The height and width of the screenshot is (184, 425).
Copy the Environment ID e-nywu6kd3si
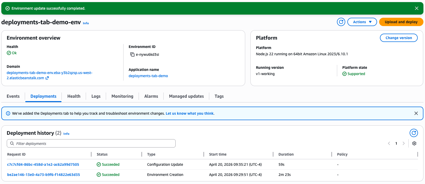tap(132, 54)
